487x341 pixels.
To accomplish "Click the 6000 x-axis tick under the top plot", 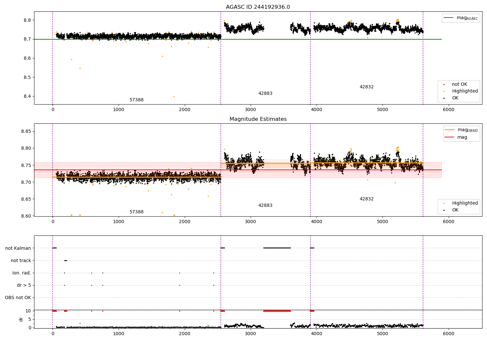I will [x=449, y=110].
